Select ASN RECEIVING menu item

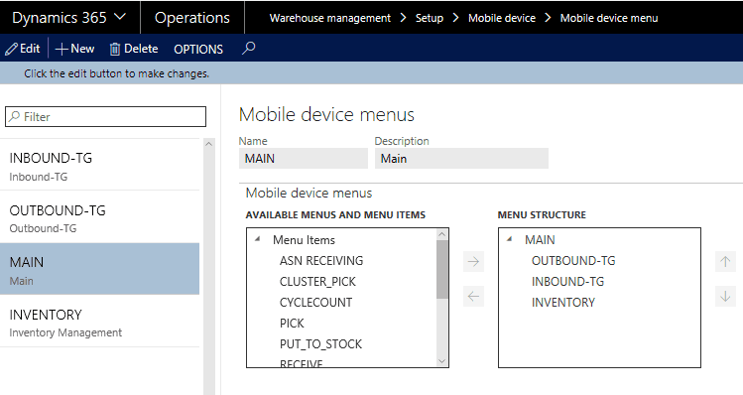(x=321, y=261)
